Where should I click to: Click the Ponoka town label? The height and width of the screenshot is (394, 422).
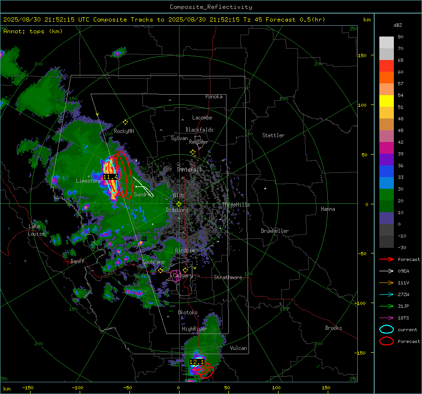click(214, 97)
